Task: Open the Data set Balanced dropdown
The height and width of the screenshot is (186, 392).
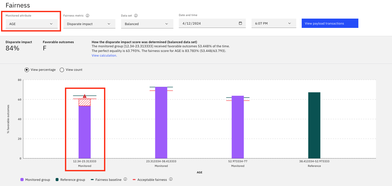Action: pos(147,24)
